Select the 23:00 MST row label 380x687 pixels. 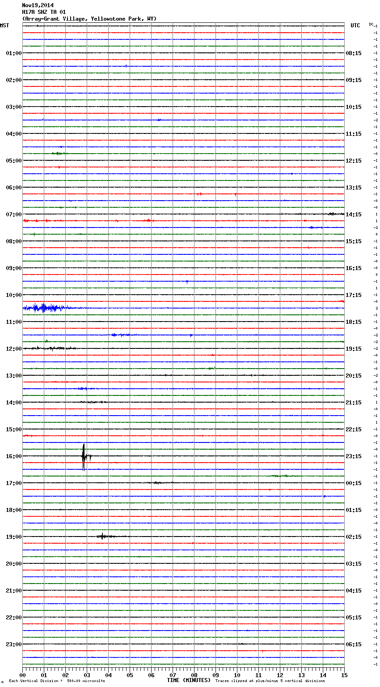pos(13,644)
